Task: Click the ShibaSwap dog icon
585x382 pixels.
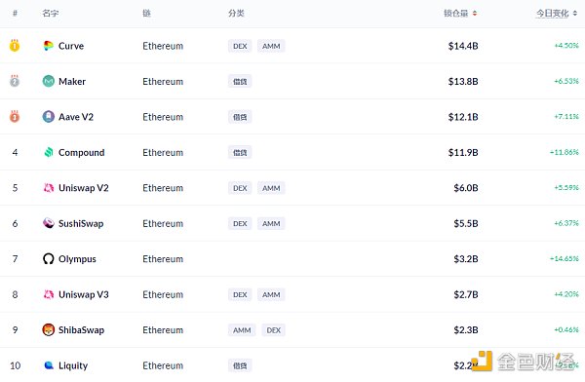Action: click(x=48, y=329)
